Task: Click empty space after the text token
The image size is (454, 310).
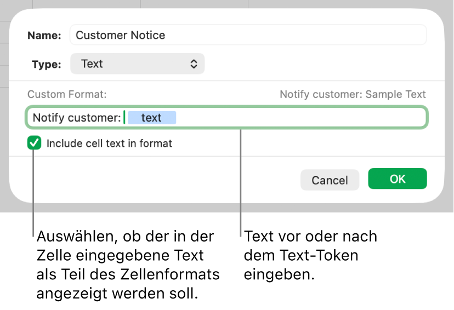Action: click(302, 118)
